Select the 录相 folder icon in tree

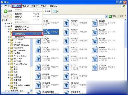tap(12, 69)
